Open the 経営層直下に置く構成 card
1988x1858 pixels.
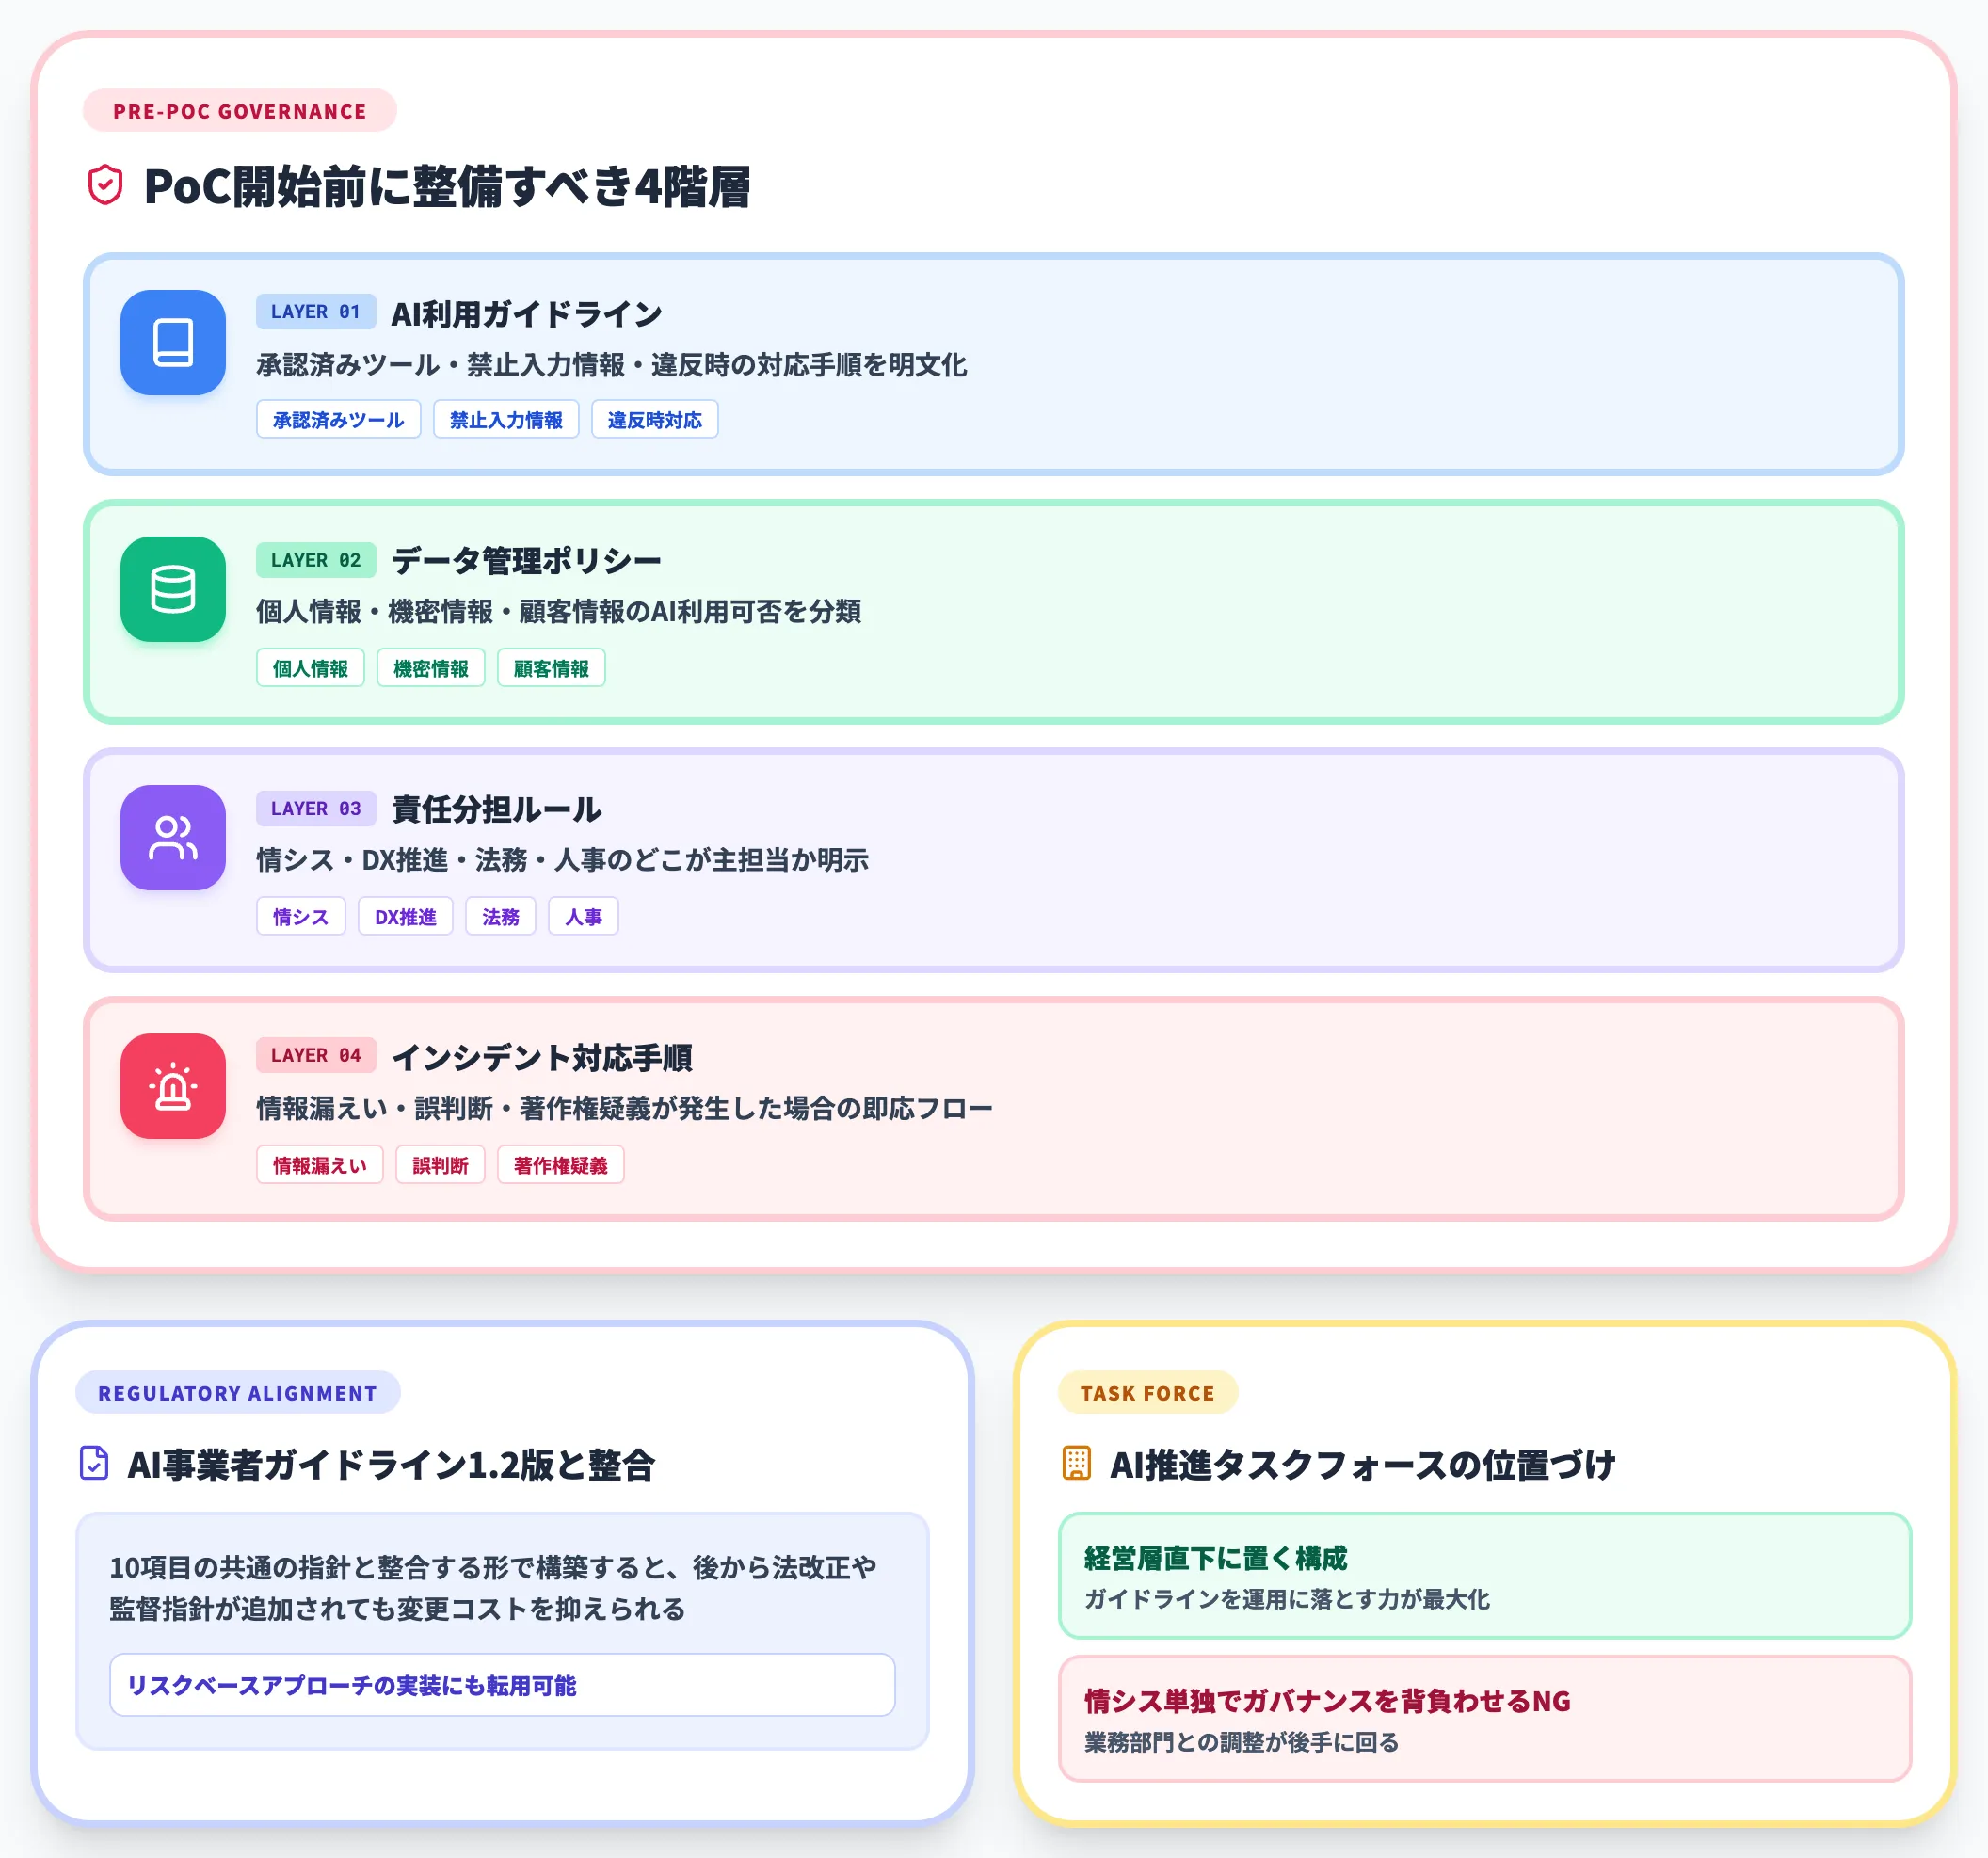point(1485,1576)
